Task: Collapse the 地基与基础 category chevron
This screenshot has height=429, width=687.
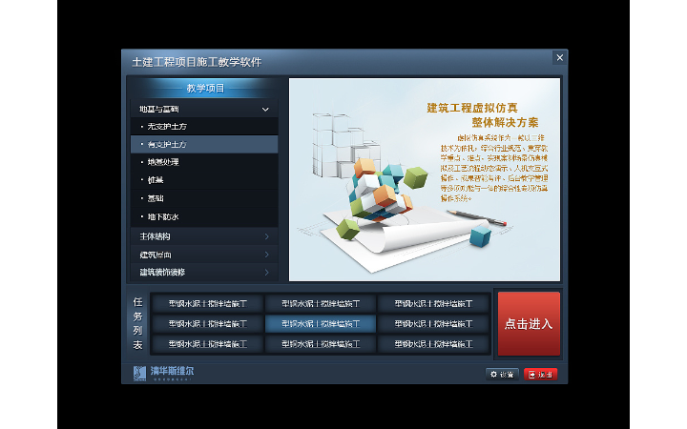Action: 265,110
